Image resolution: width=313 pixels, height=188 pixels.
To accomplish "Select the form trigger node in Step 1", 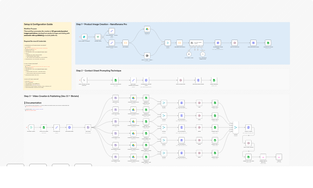I will click(85, 37).
